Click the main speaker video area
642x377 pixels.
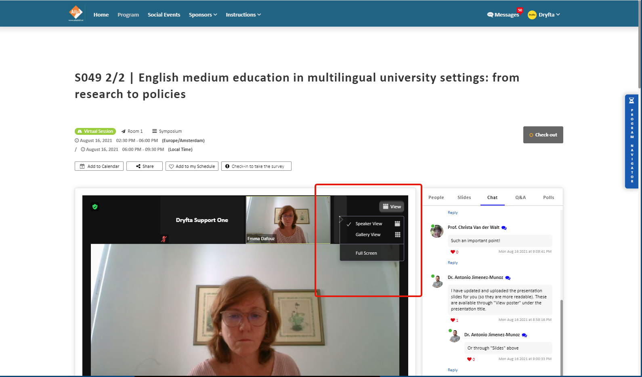[245, 310]
